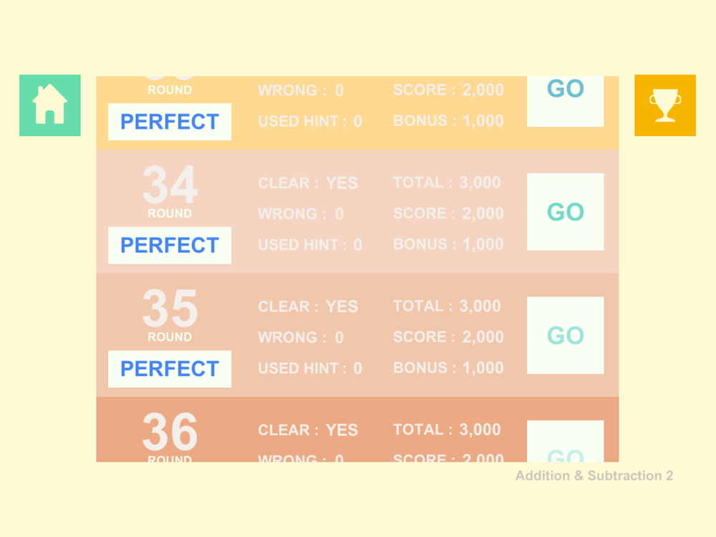Click round 35's WRONG : 0 text
This screenshot has width=716, height=537.
pyautogui.click(x=301, y=337)
